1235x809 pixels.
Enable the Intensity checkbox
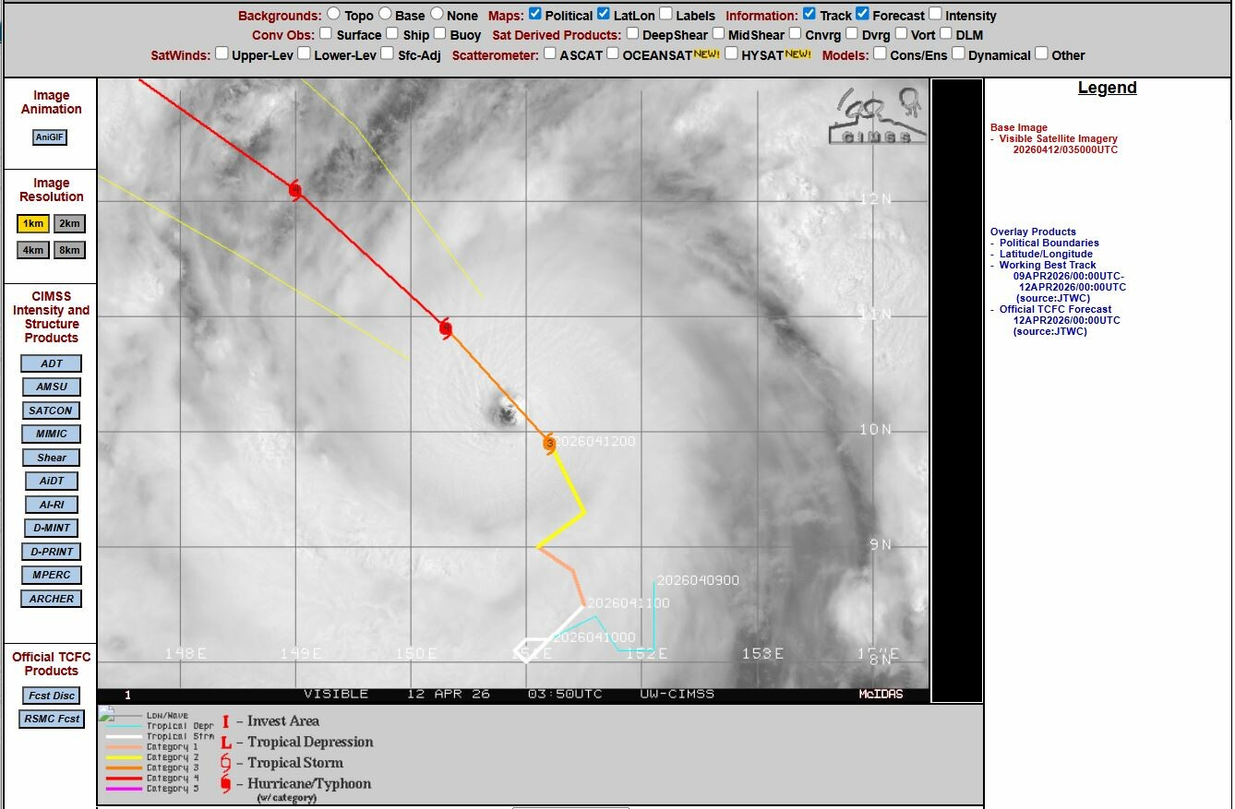pyautogui.click(x=935, y=15)
